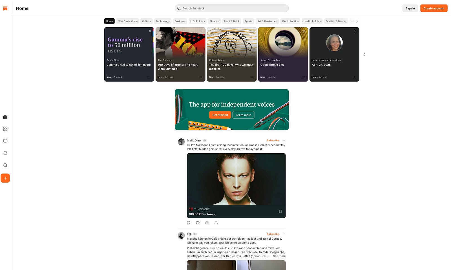Viewport: 451px width, 270px height.
Task: Dismiss the Gamma's rise to 50 million users card
Action: coord(150,31)
